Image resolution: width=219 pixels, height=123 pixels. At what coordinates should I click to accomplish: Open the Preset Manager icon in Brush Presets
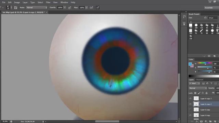[x=209, y=56]
